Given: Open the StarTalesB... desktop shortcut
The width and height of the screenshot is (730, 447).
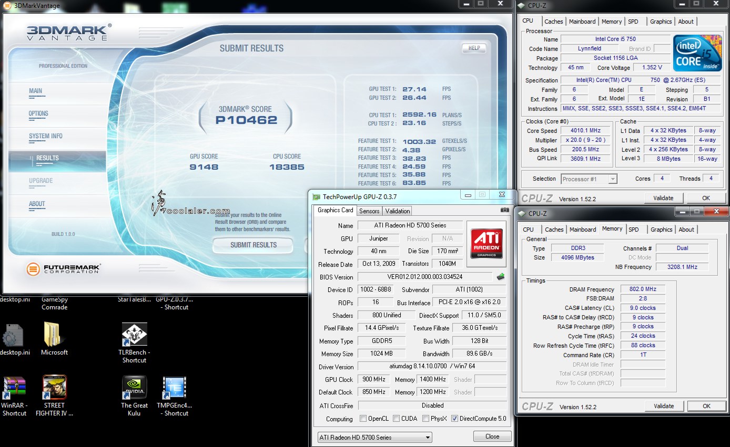Looking at the screenshot, I should click(x=134, y=300).
